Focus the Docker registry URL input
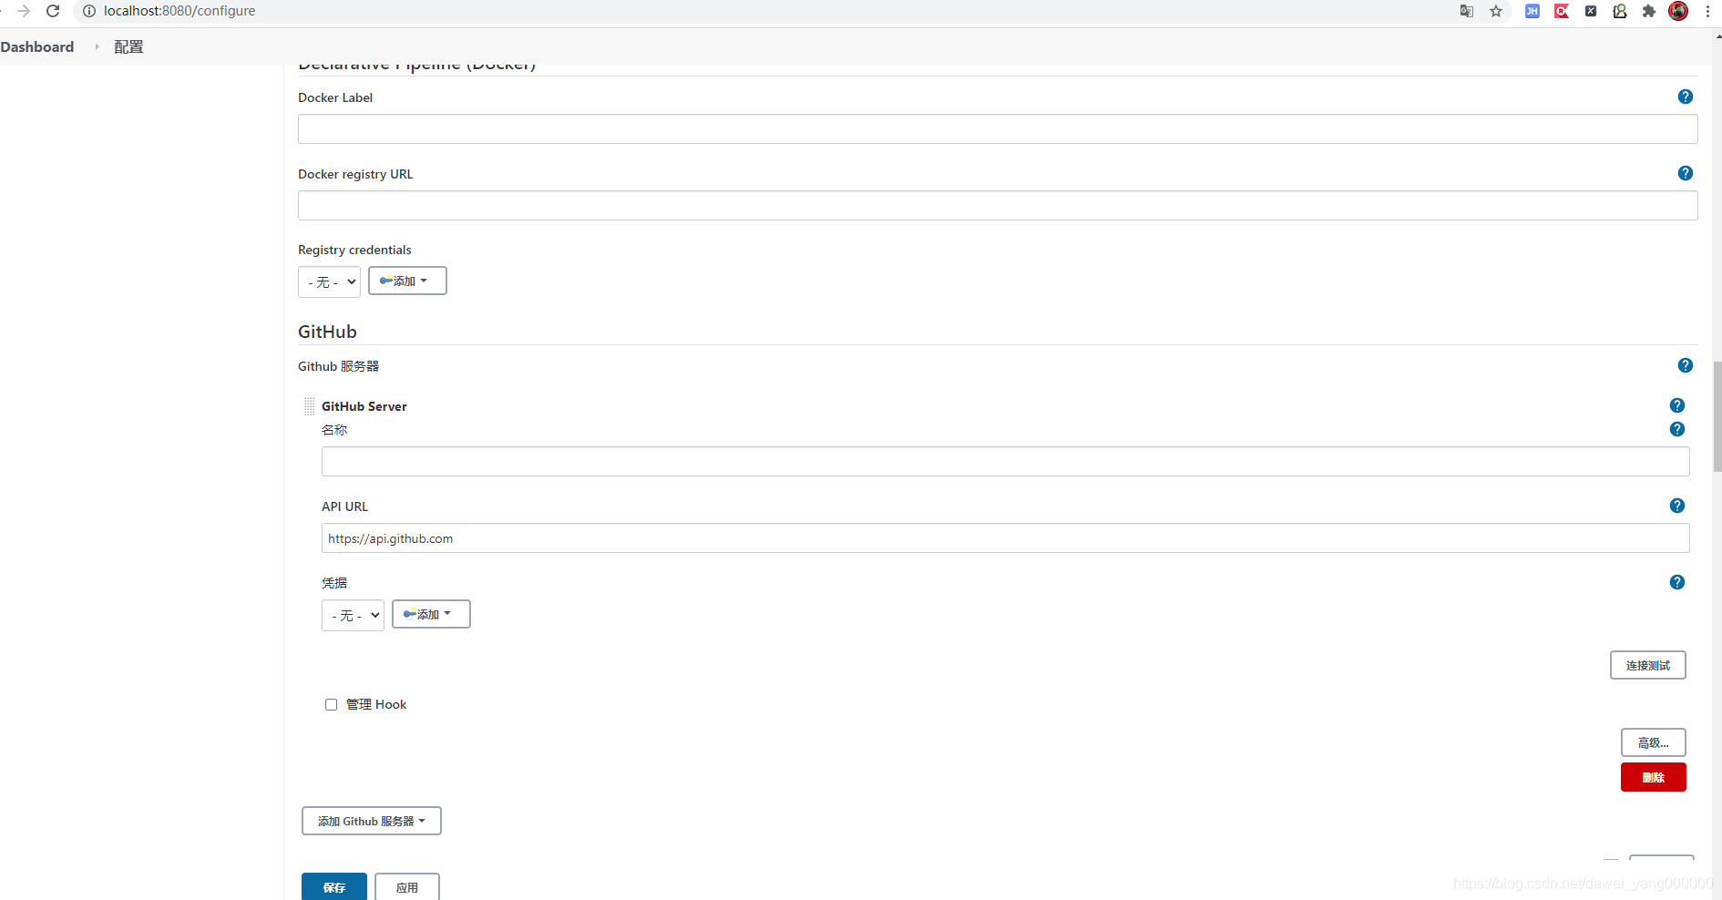The image size is (1722, 900). (x=998, y=205)
